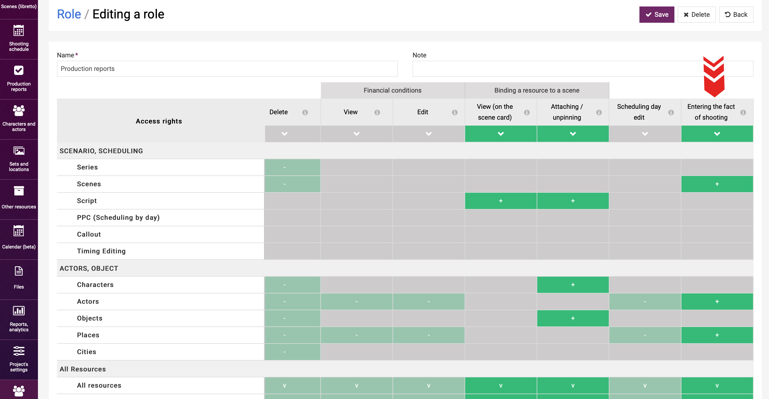Toggle Attaching / unpinning right for Objects

[x=572, y=318]
